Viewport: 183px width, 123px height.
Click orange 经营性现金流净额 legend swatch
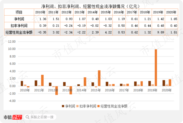[98, 106]
